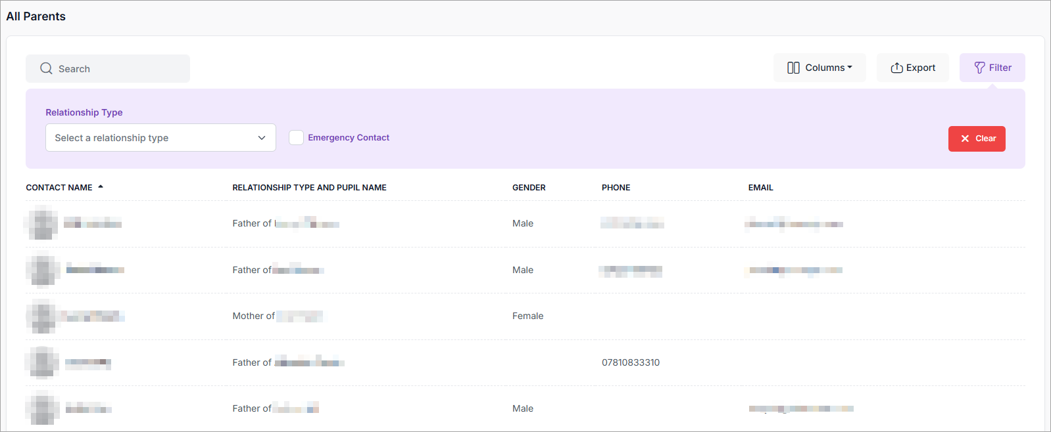Click the Columns layout icon

(793, 68)
